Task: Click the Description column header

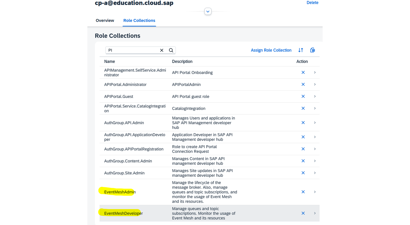Action: (182, 61)
